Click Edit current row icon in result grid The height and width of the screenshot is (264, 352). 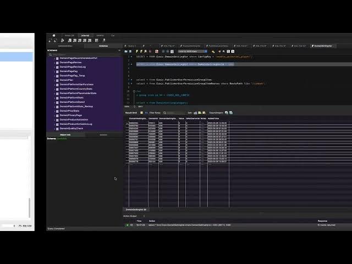point(195,113)
